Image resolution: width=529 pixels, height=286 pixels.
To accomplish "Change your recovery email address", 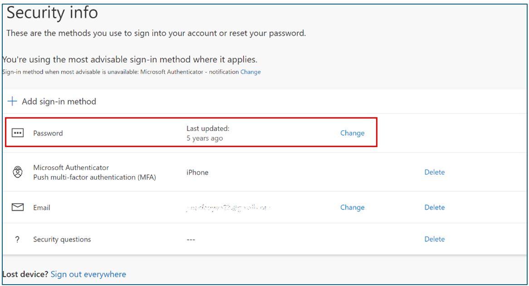I will 352,207.
